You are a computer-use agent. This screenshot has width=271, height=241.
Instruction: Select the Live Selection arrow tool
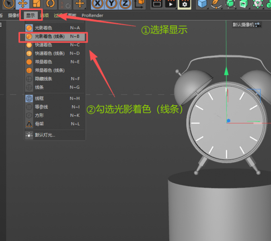8,4
